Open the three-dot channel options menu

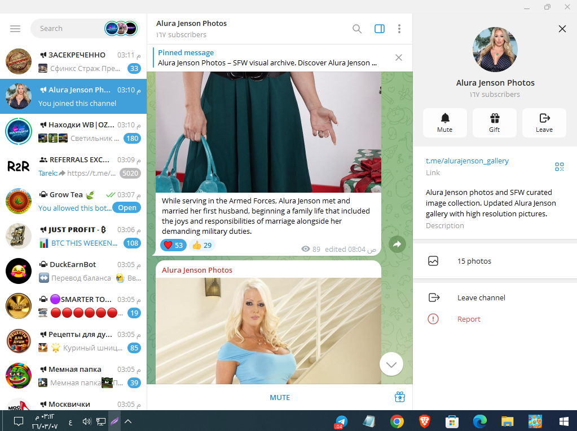tap(399, 29)
